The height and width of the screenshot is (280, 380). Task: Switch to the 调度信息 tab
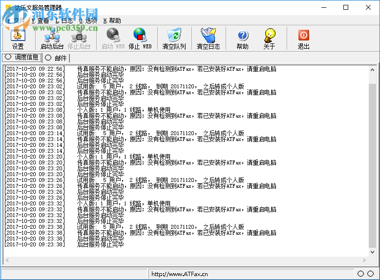[x=22, y=58]
